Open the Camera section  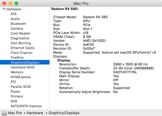(17, 28)
